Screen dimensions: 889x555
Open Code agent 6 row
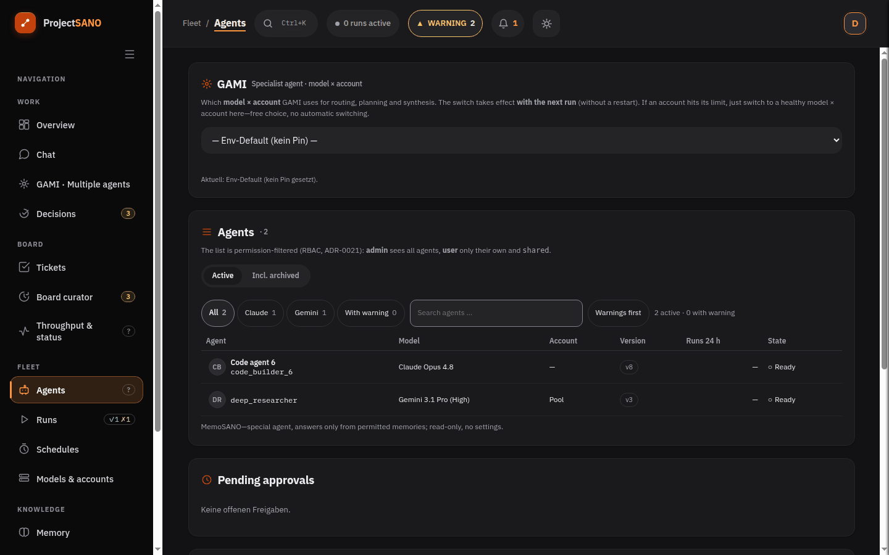coord(521,367)
